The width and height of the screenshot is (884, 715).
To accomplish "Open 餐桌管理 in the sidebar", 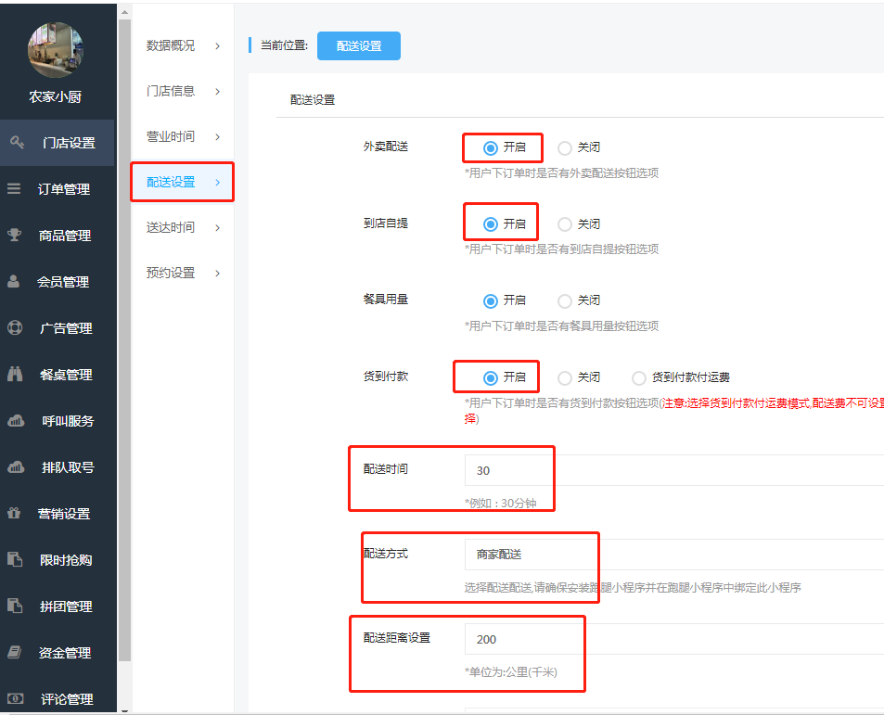I will (x=58, y=374).
